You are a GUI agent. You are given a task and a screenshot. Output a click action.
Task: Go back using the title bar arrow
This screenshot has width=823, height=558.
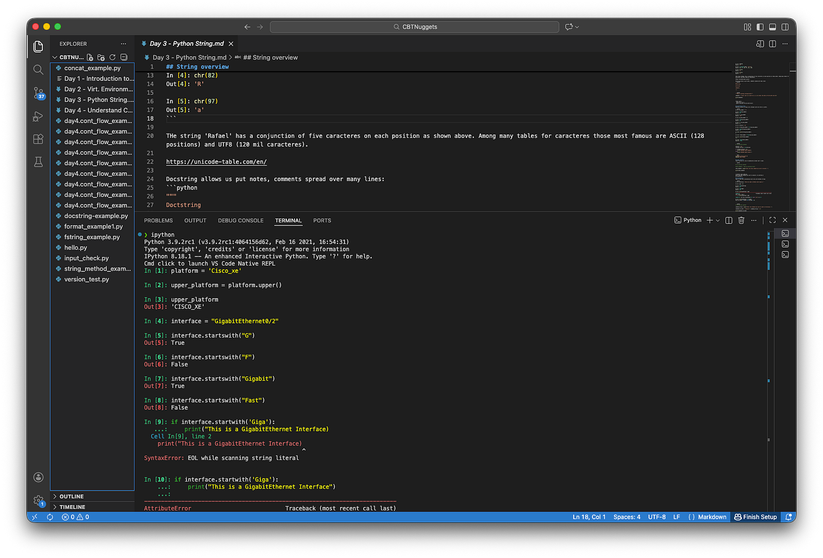tap(247, 27)
